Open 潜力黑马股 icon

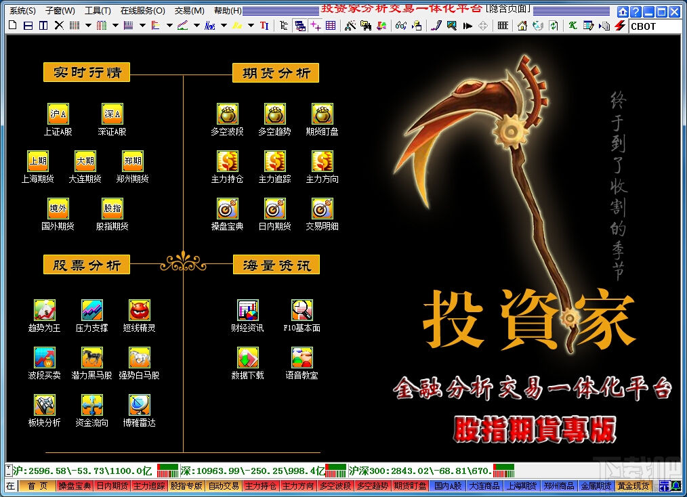pyautogui.click(x=92, y=358)
